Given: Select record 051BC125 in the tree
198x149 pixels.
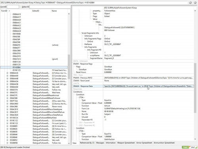Looking at the screenshot, I should (x=17, y=70).
